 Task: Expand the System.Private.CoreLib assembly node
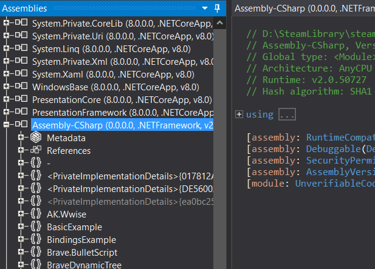point(5,23)
